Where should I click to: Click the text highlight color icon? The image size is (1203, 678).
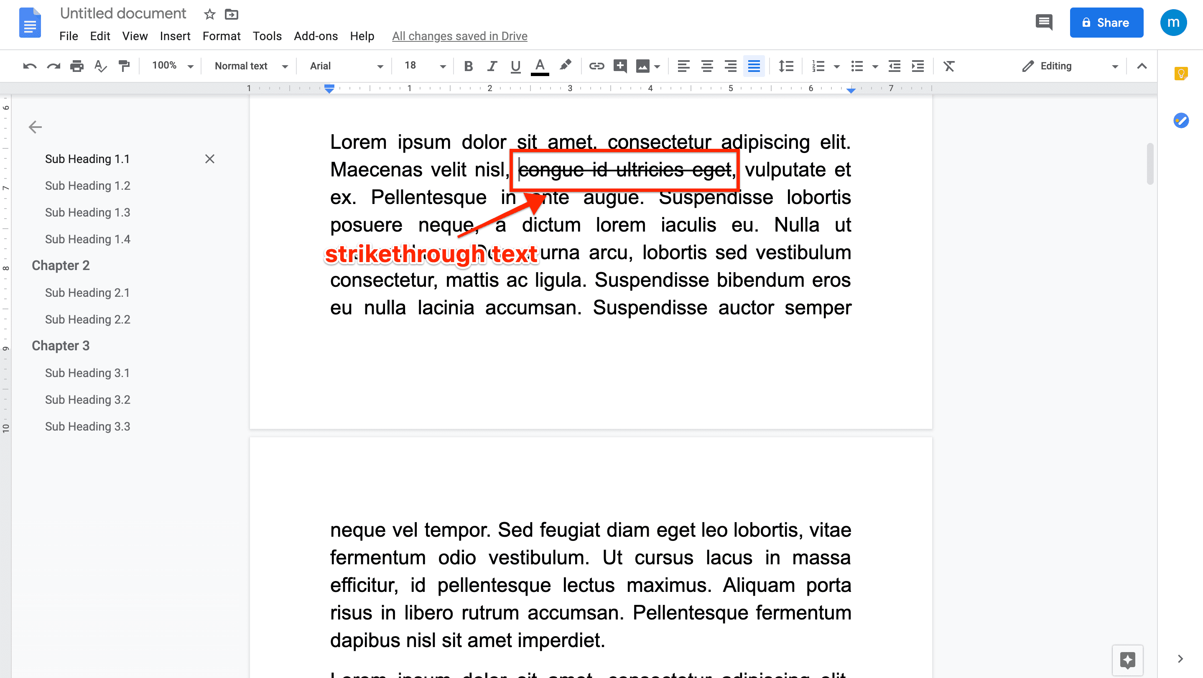click(x=565, y=66)
